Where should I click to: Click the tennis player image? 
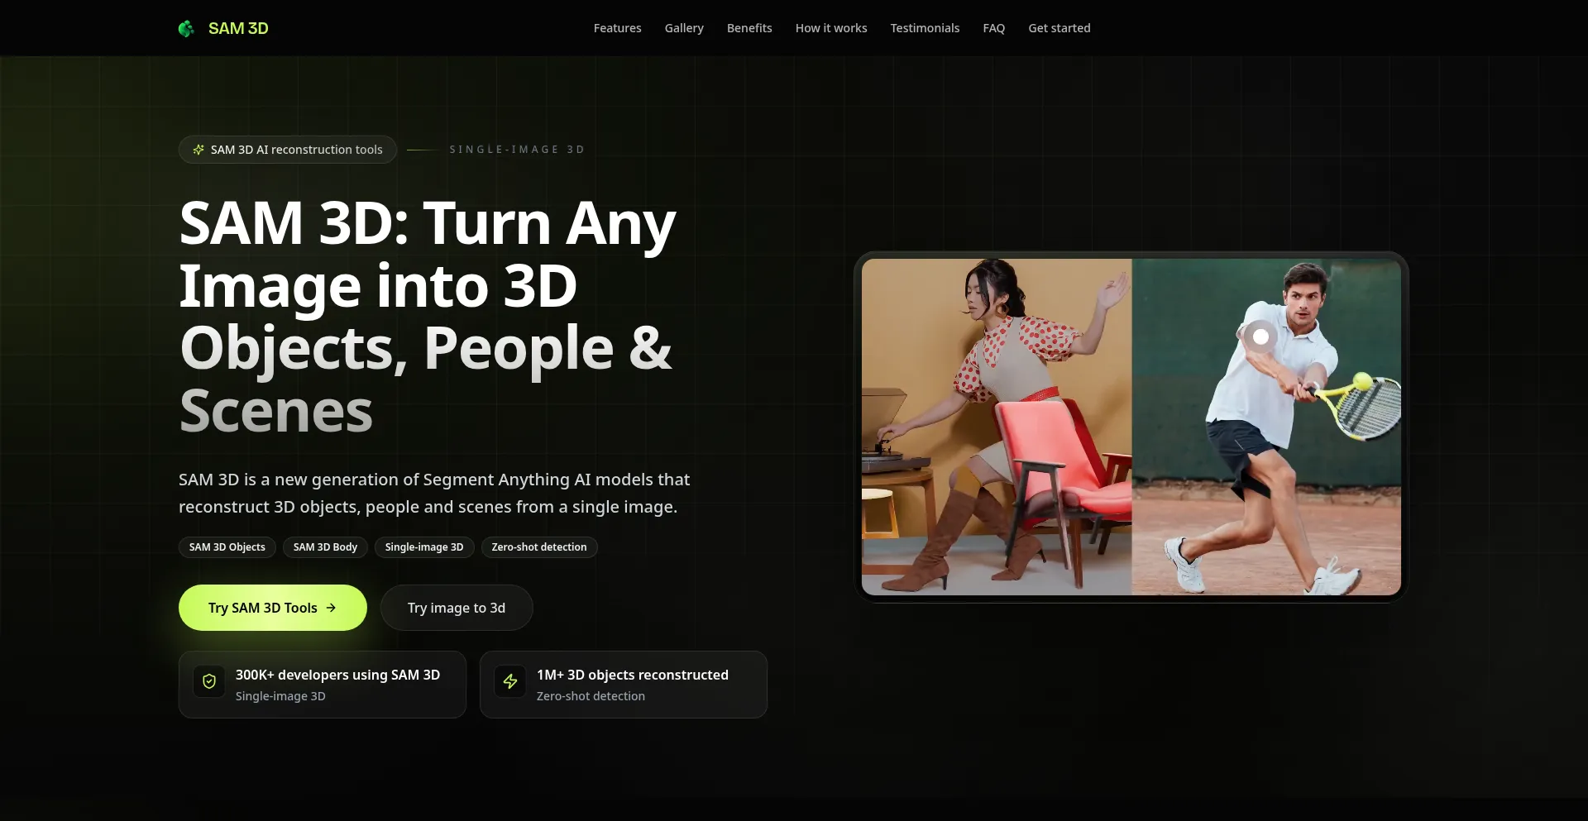1266,427
